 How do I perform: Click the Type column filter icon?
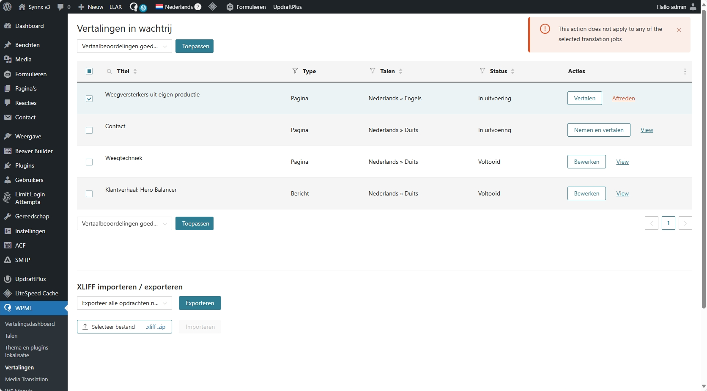[295, 71]
